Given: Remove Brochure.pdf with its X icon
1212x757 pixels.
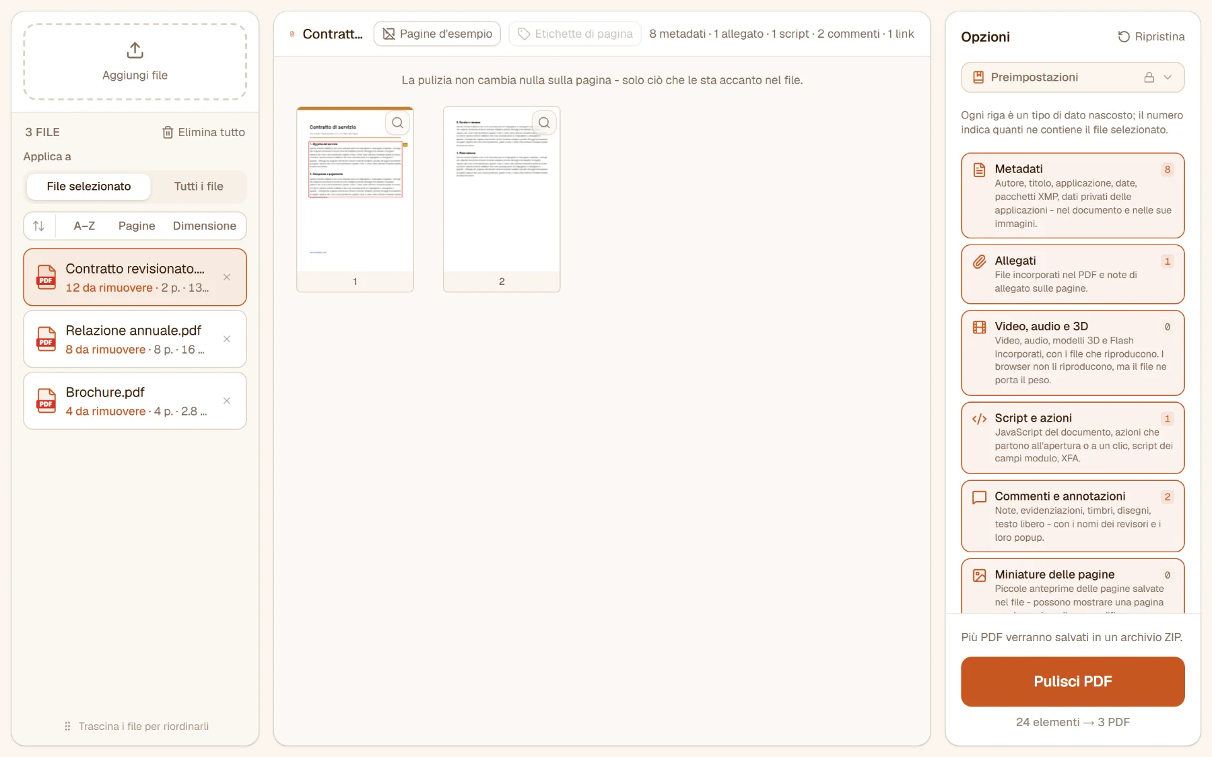Looking at the screenshot, I should point(227,401).
